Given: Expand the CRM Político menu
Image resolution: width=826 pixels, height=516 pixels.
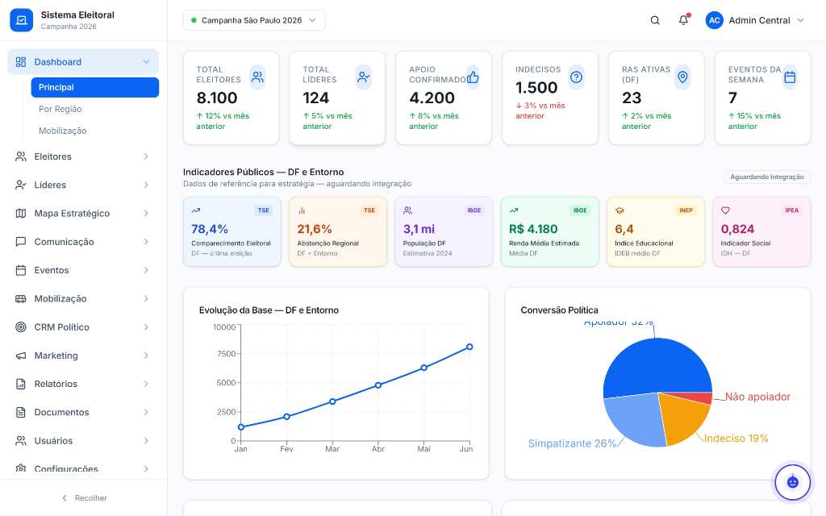Looking at the screenshot, I should (x=83, y=327).
